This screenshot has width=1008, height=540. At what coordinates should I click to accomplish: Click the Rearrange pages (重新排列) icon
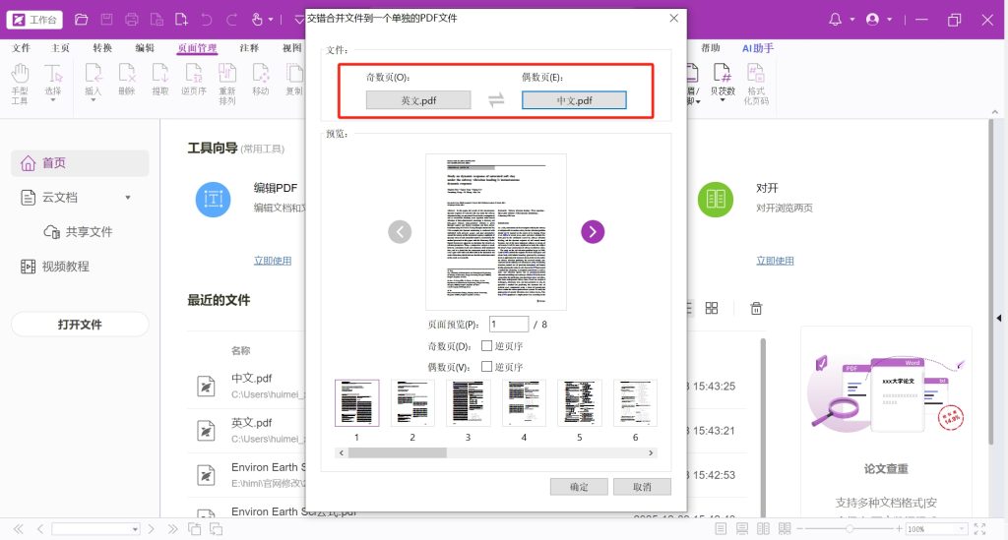click(x=227, y=79)
